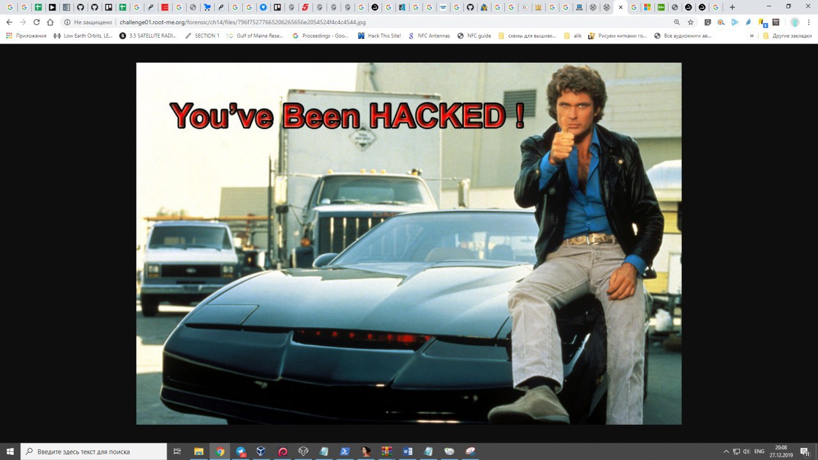This screenshot has width=818, height=460.
Task: Open '3.5 SATELLITE RADI...' bookmark
Action: [x=148, y=36]
